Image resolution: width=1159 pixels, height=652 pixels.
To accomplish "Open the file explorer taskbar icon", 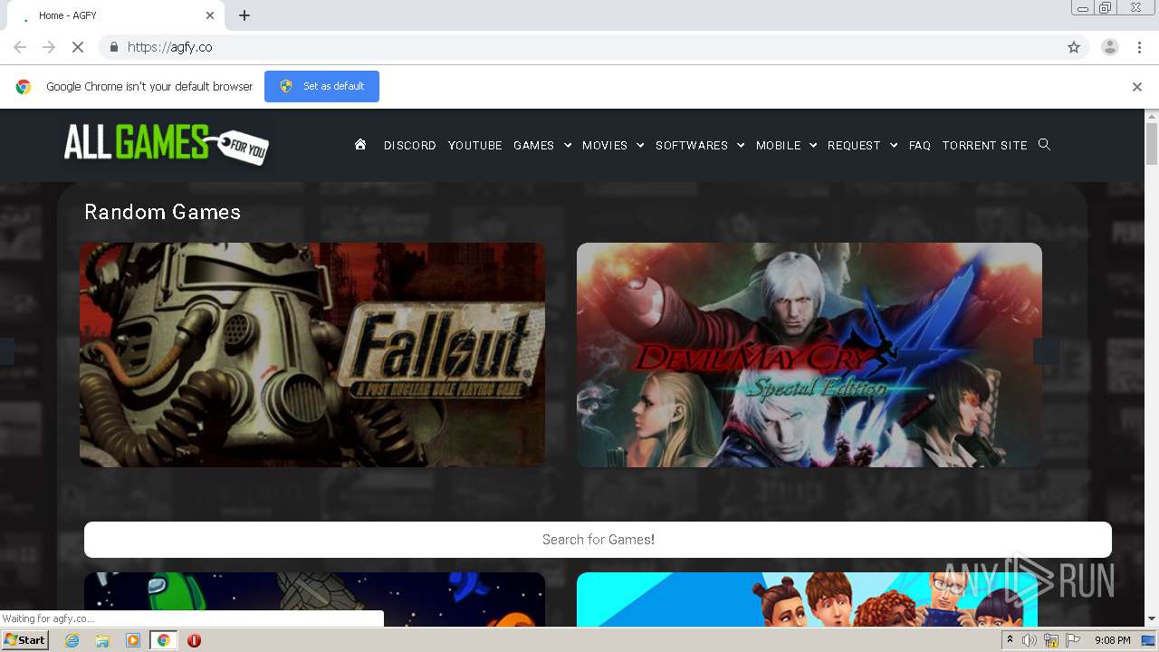I will click(102, 640).
